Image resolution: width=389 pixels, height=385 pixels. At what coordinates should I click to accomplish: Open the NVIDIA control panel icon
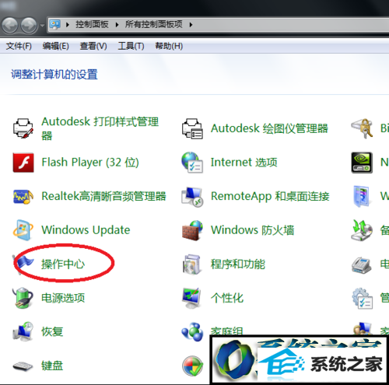coord(362,163)
